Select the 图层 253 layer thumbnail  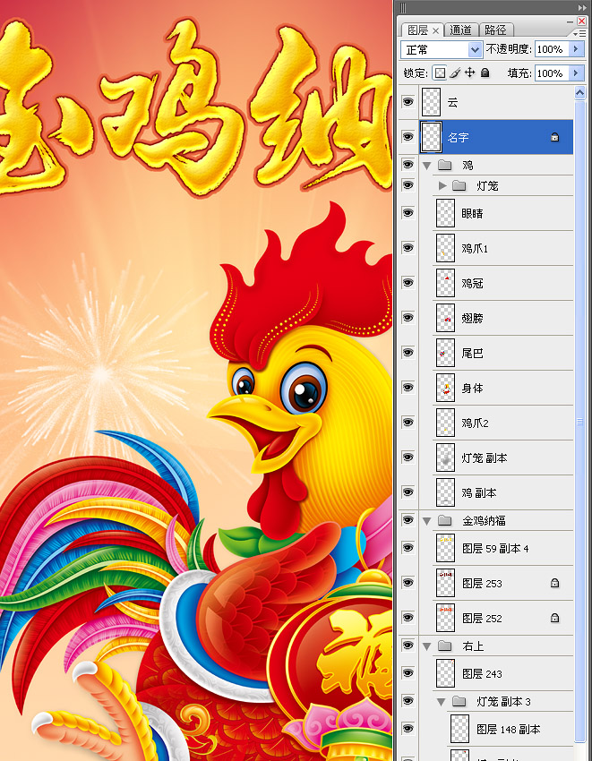click(x=445, y=583)
